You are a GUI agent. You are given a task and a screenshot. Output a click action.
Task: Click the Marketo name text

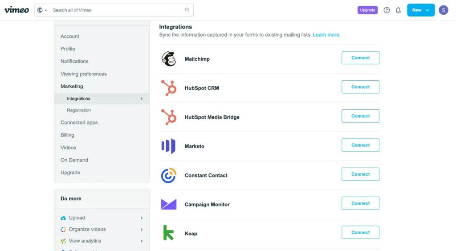(x=195, y=146)
